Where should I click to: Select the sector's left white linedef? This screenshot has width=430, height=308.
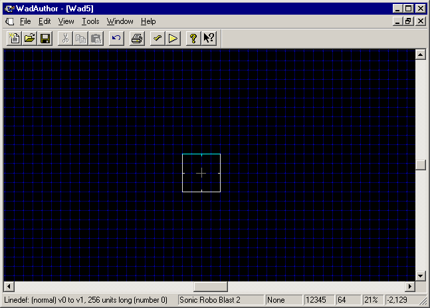pyautogui.click(x=183, y=173)
